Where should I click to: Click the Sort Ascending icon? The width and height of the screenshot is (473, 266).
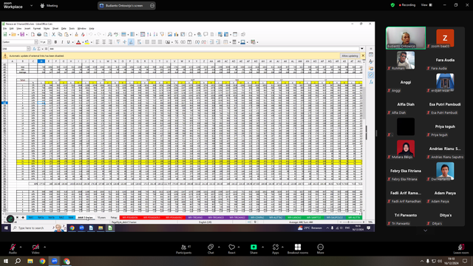point(149,35)
